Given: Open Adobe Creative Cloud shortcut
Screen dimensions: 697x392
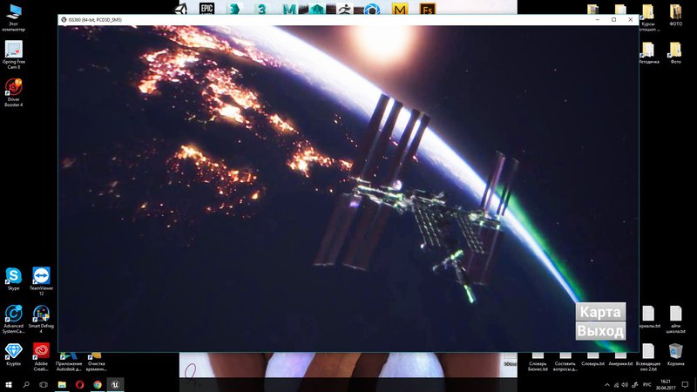Looking at the screenshot, I should [x=41, y=350].
